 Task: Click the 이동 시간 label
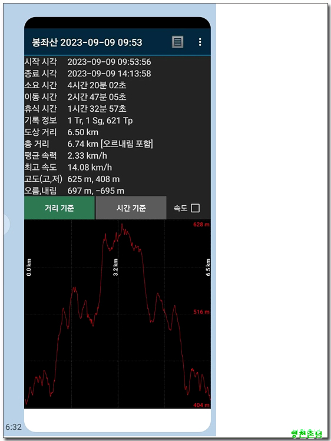(41, 97)
